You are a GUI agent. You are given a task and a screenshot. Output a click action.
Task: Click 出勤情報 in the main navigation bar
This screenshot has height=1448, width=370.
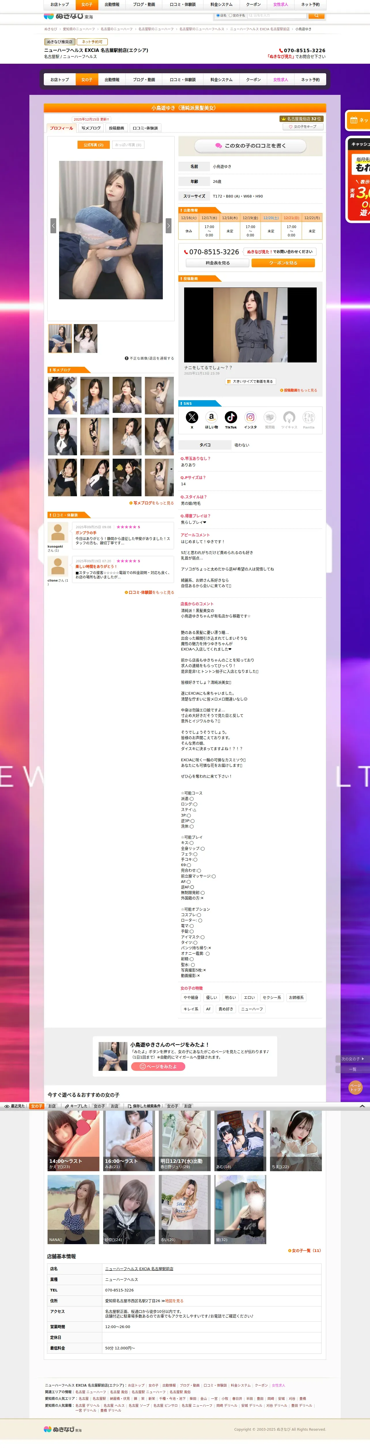click(112, 80)
